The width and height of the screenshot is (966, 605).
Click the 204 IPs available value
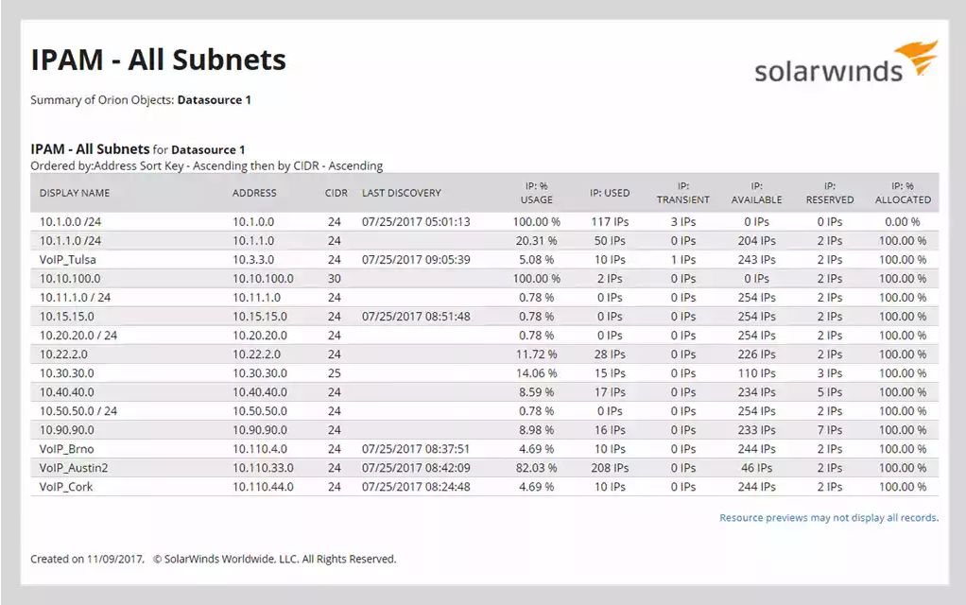tap(756, 241)
